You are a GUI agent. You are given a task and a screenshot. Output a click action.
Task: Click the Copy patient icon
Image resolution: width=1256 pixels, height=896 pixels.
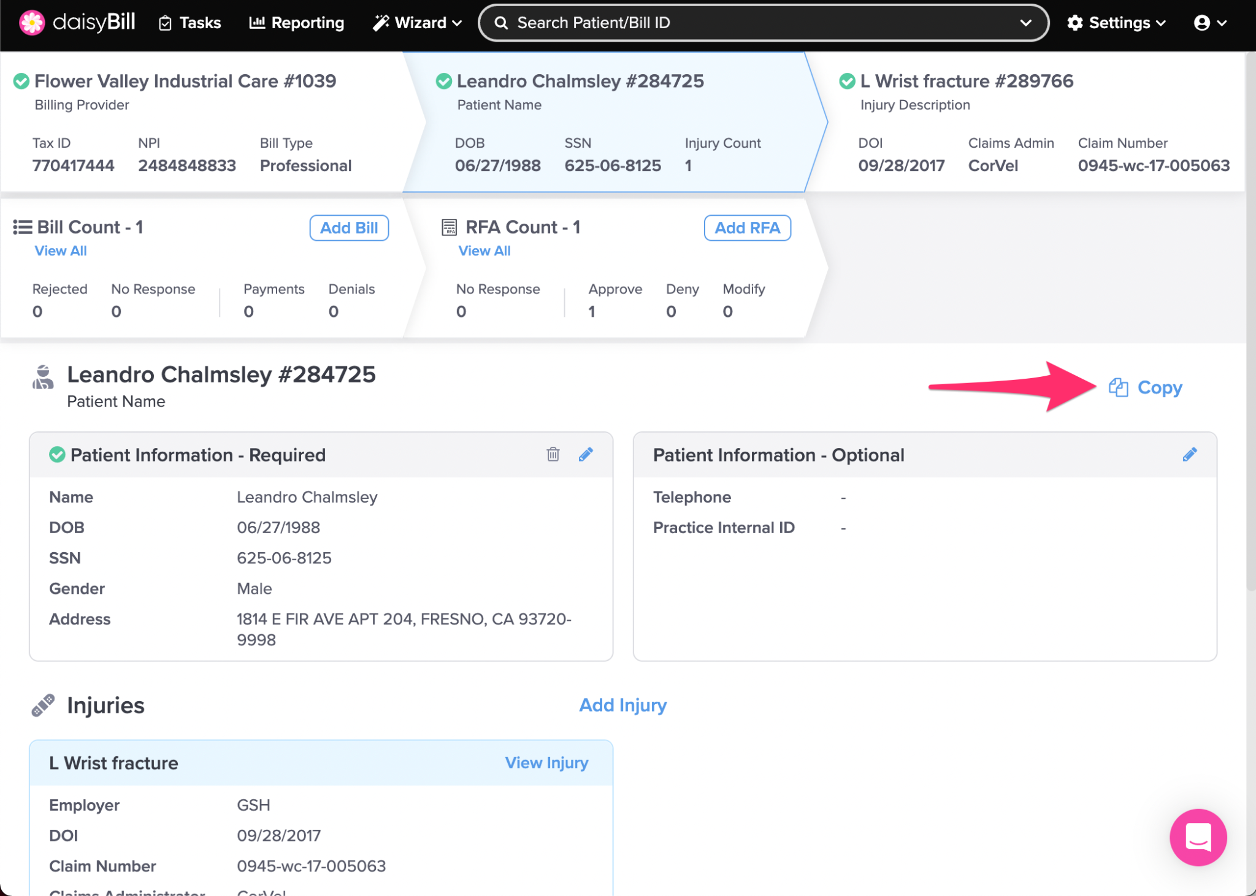1118,387
